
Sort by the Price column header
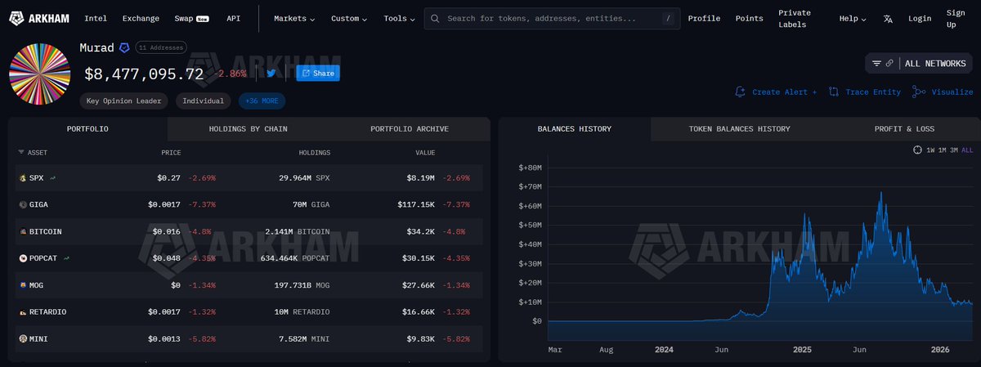[171, 153]
